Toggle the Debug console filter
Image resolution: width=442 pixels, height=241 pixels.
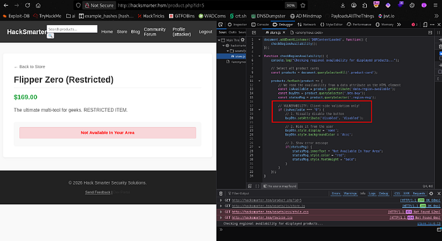click(383, 194)
